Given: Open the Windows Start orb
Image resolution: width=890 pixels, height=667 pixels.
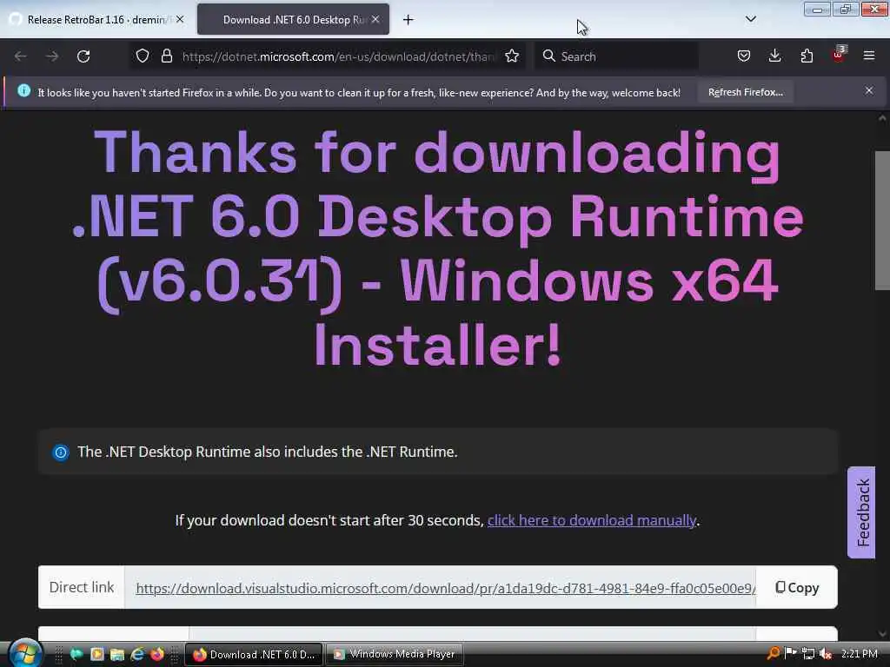Looking at the screenshot, I should click(24, 652).
